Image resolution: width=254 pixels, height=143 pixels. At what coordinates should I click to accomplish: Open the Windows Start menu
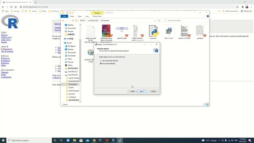3,140
